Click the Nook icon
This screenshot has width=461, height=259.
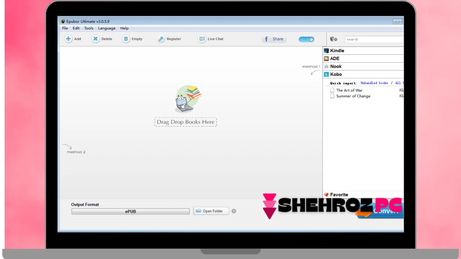coord(326,67)
